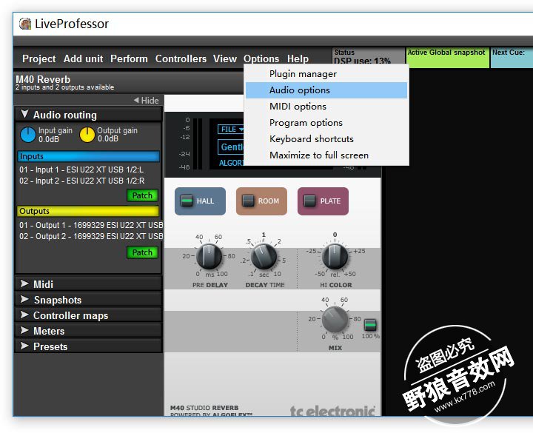
Task: Click the Patch button under Outputs
Action: (142, 252)
